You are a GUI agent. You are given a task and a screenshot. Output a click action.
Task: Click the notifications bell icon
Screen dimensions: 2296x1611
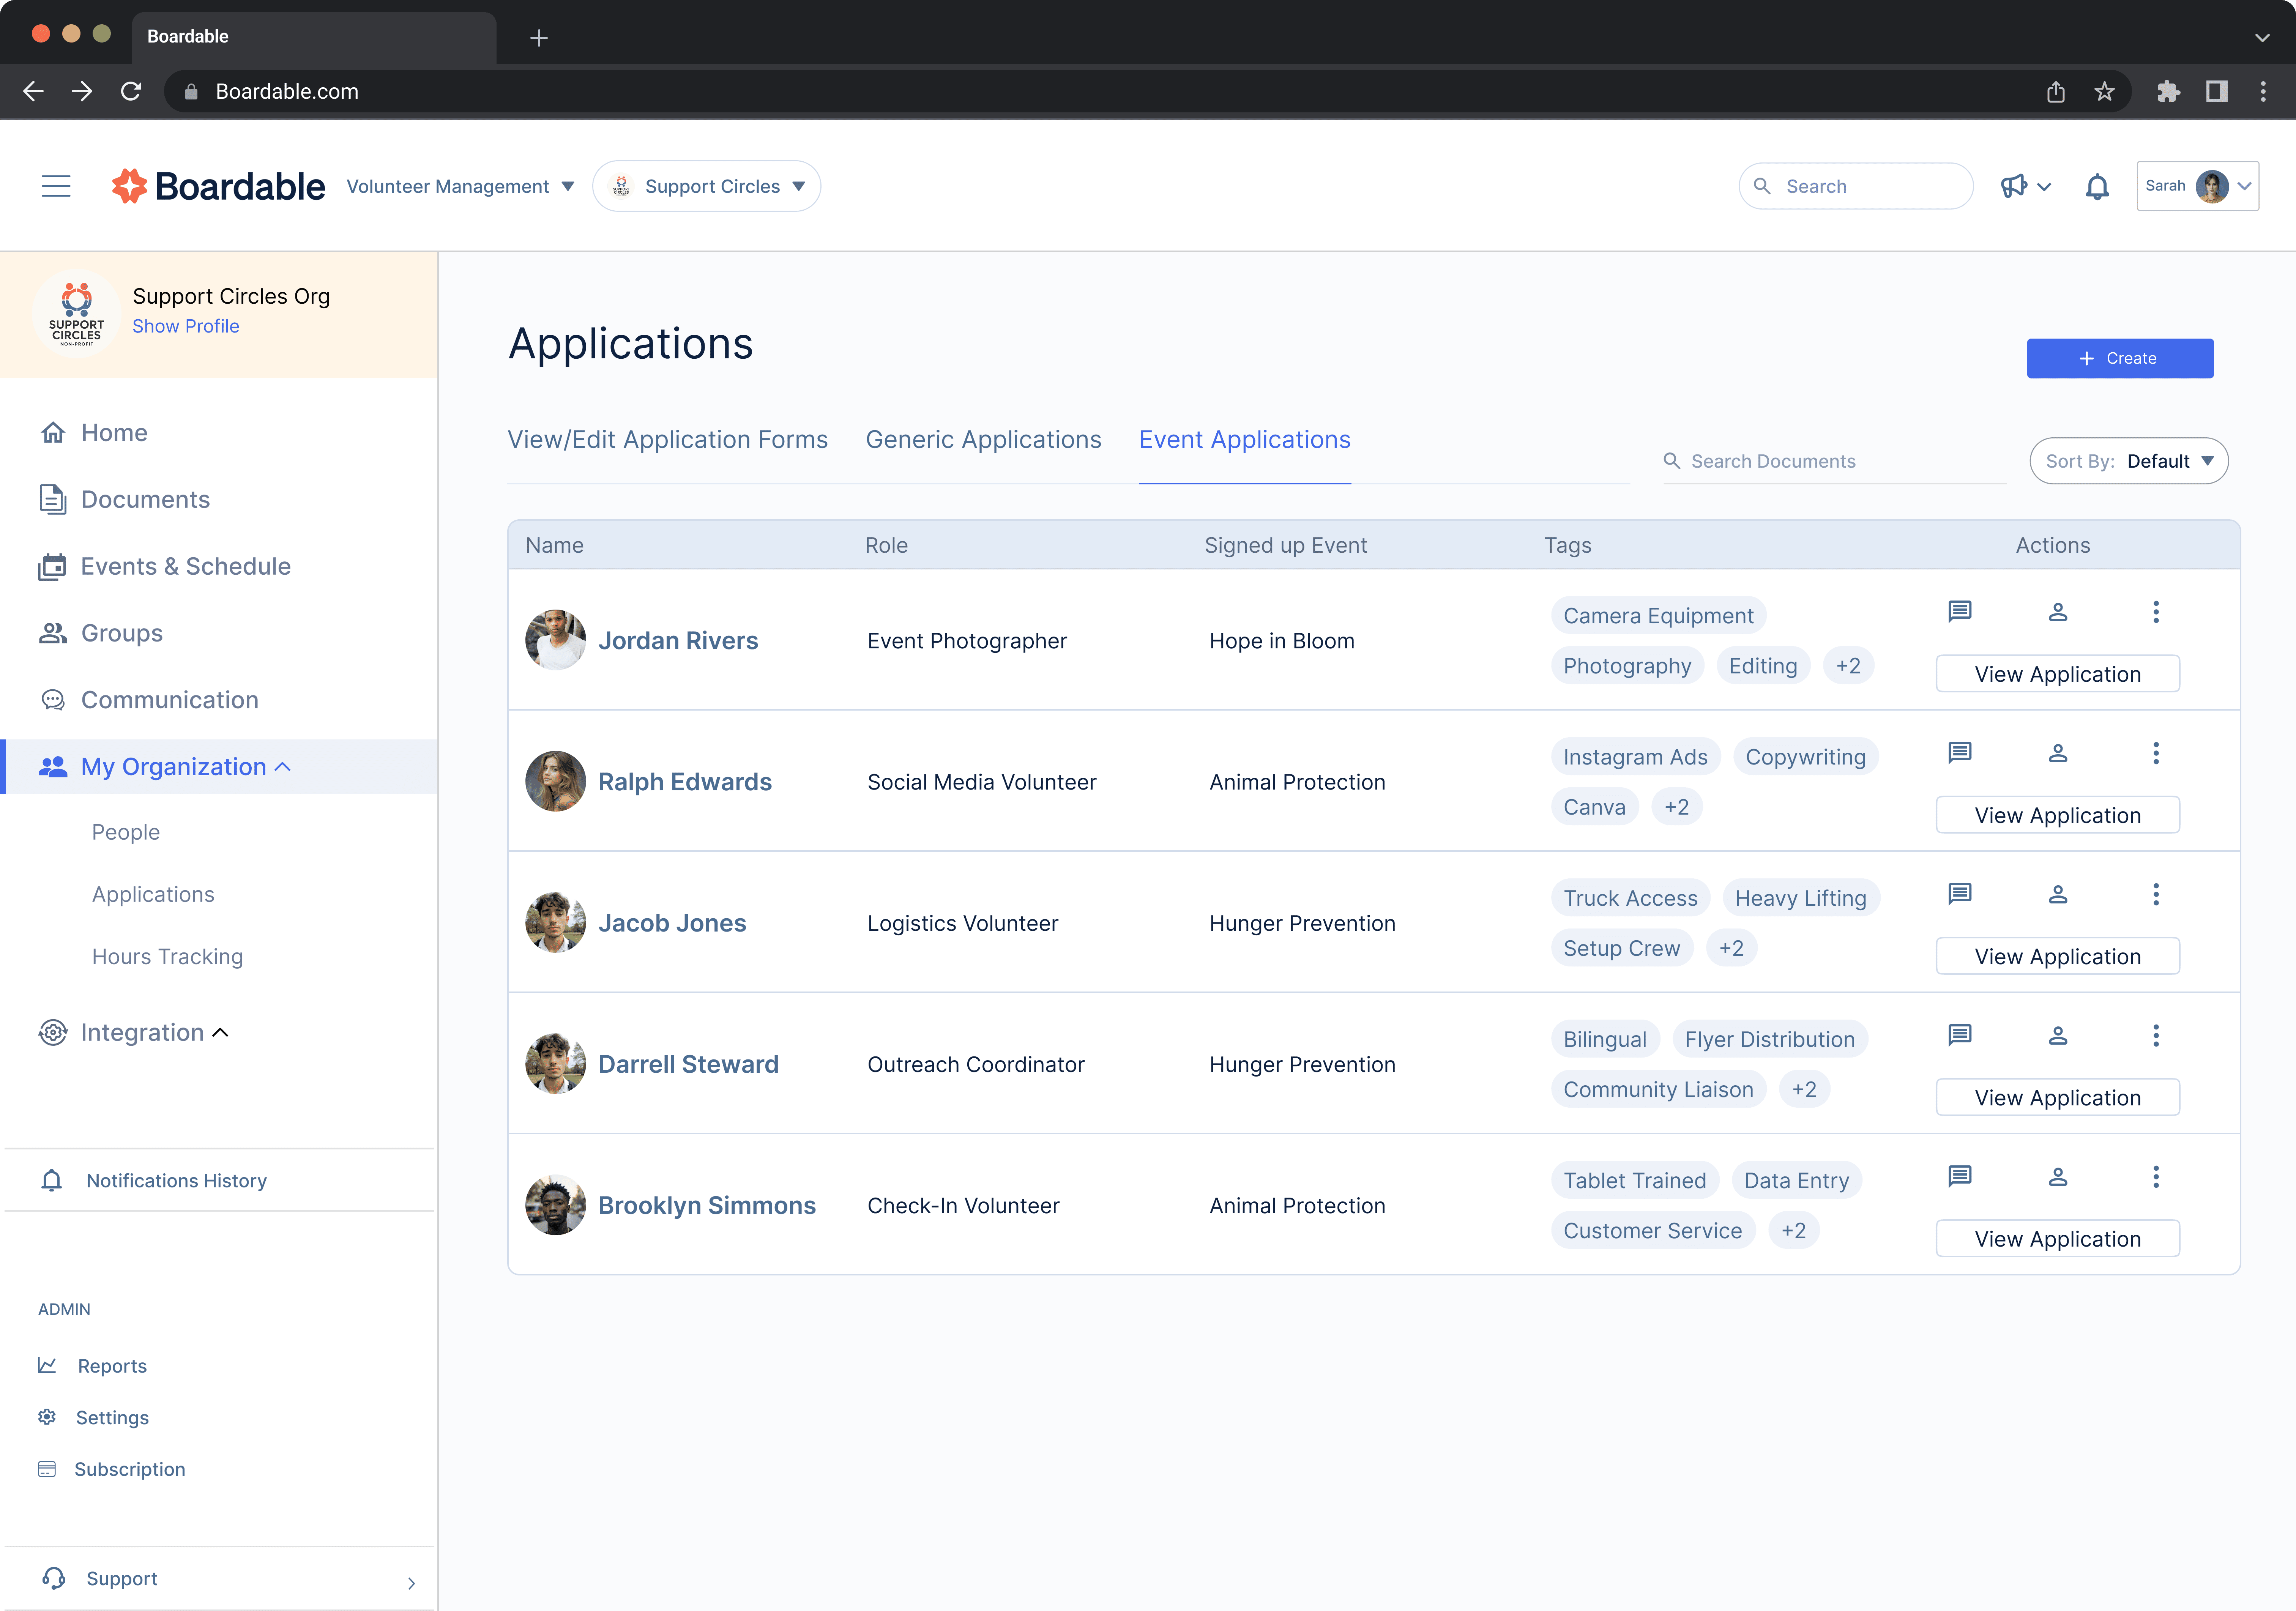[2097, 186]
